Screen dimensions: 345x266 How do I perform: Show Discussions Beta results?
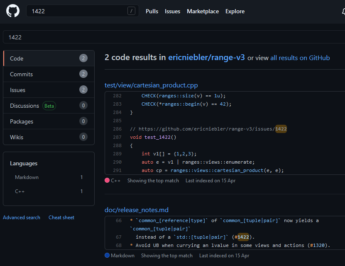pos(49,106)
